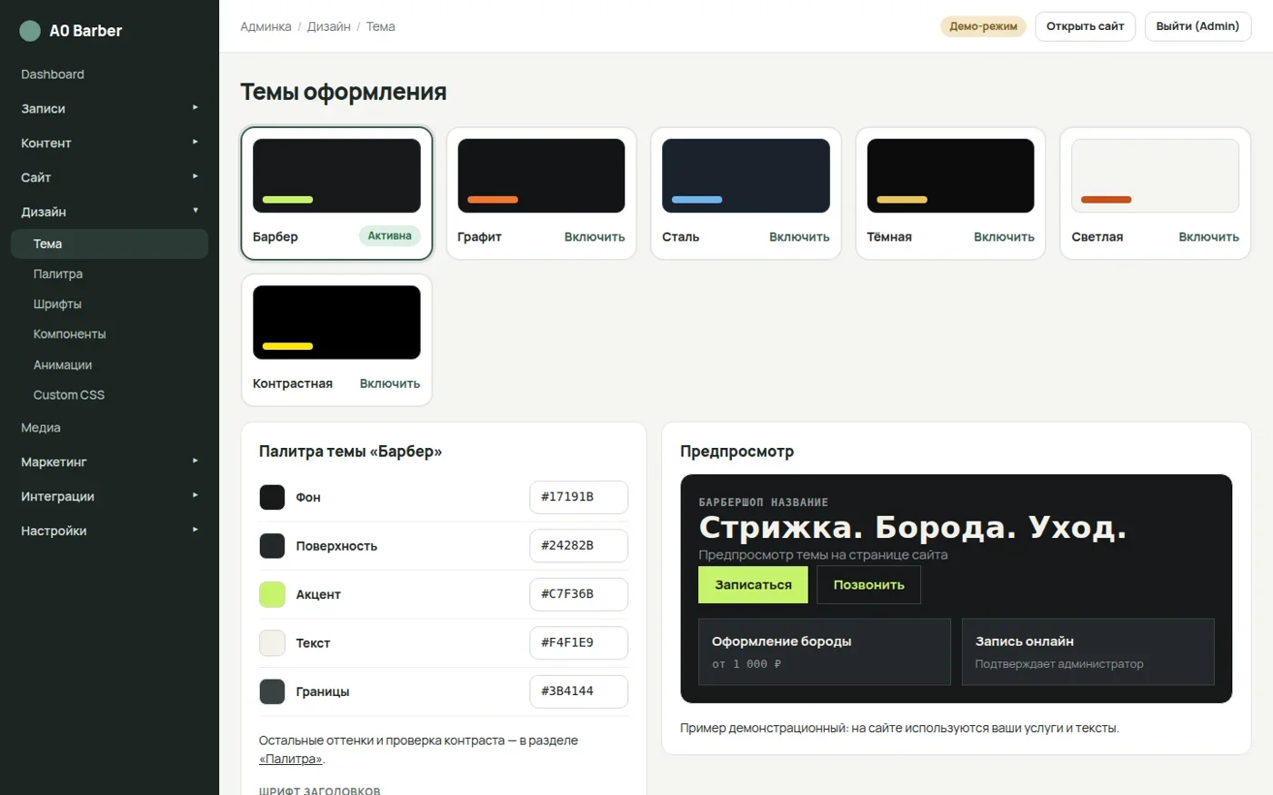Screen dimensions: 1273x795
Task: Expand the Контент sidebar section
Action: [109, 143]
